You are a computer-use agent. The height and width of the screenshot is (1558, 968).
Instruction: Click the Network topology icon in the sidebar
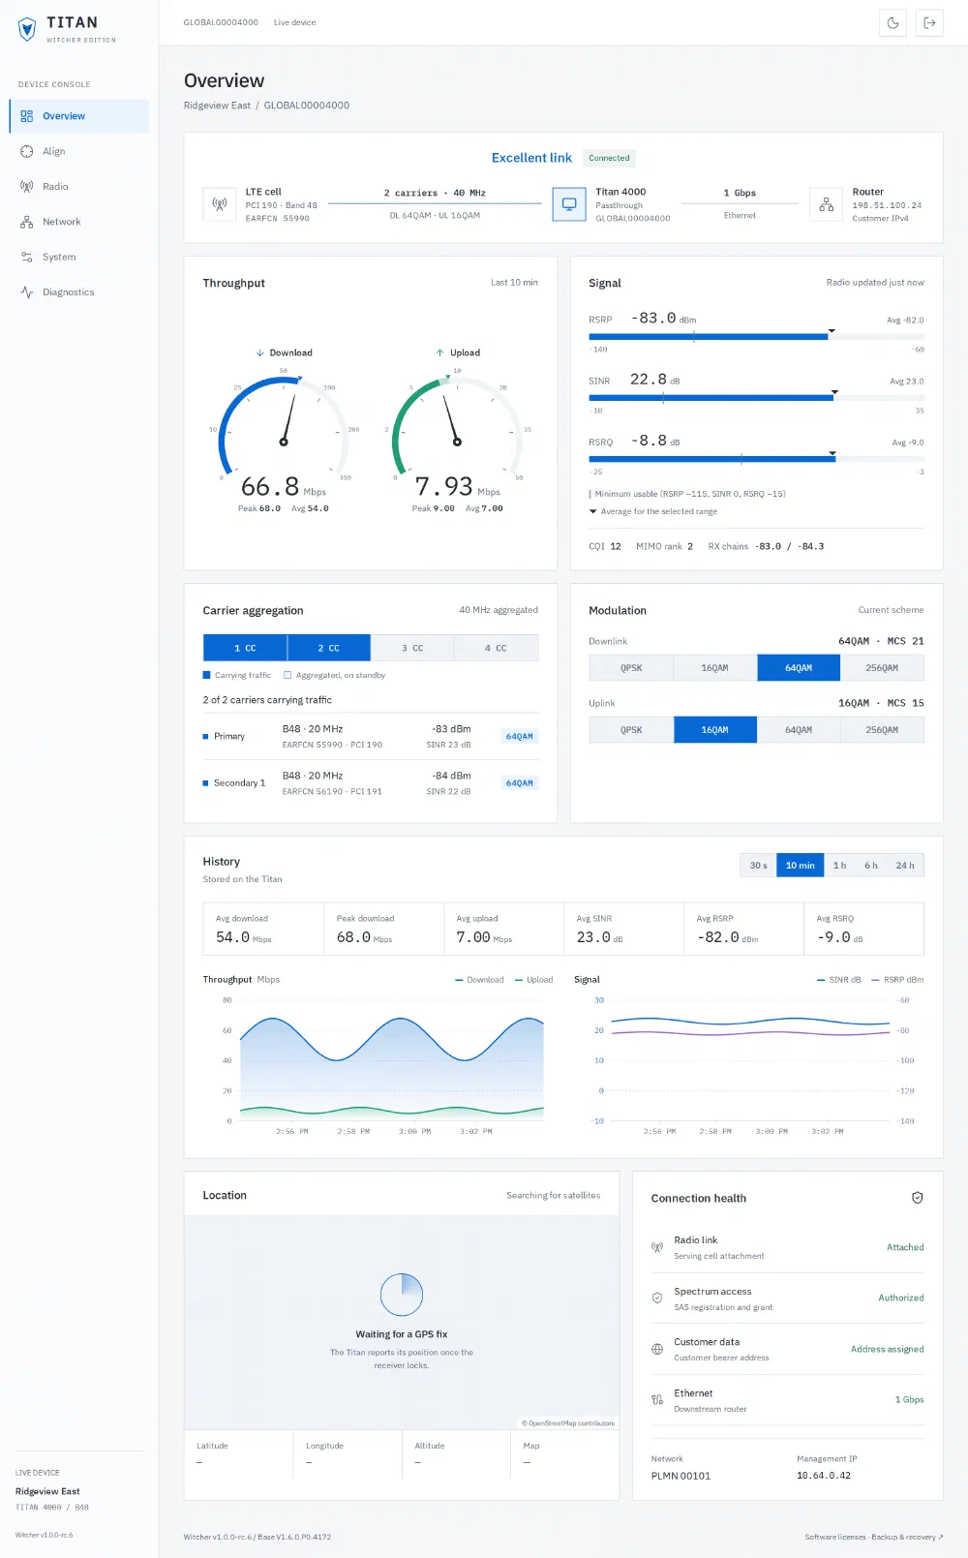pos(27,222)
